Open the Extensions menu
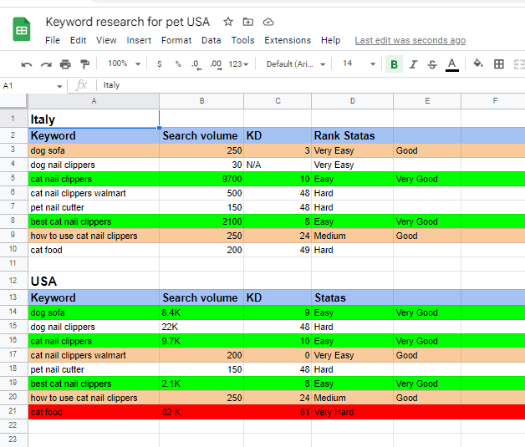Viewport: 525px width, 447px height. pyautogui.click(x=288, y=40)
